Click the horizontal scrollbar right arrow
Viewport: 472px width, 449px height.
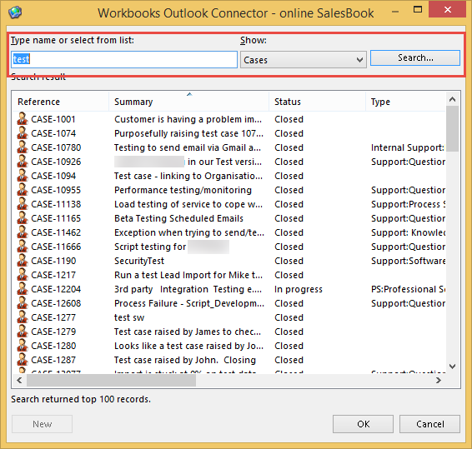click(439, 381)
